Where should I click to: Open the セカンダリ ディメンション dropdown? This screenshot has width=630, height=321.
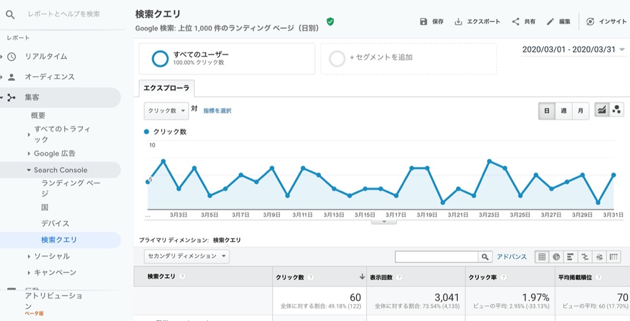[x=187, y=256]
